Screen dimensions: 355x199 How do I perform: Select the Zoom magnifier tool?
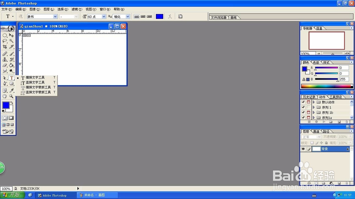[x=11, y=96]
